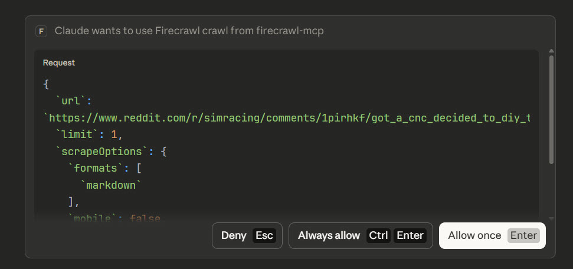Screen dimensions: 573x269
Task: Click the "Request" section label
Action: 59,63
